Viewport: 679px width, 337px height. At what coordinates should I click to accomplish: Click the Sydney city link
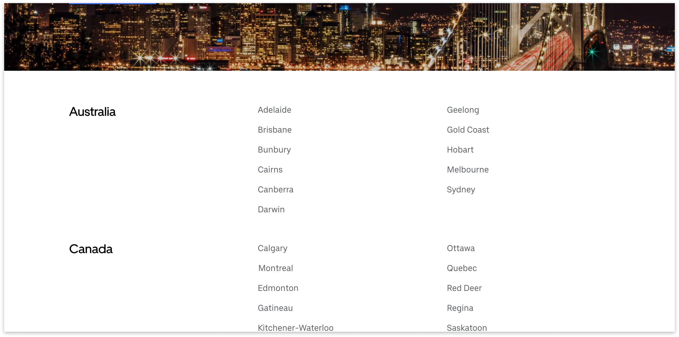461,189
